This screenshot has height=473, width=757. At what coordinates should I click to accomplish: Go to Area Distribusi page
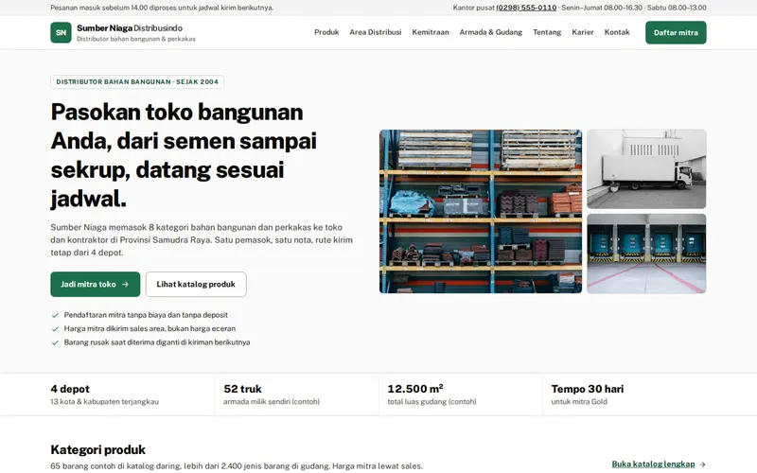pyautogui.click(x=375, y=32)
